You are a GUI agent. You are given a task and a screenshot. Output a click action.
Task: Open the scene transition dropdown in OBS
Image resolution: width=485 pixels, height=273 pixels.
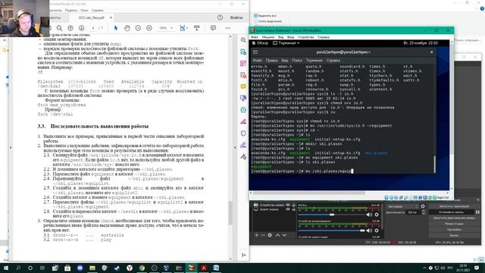coord(402,206)
